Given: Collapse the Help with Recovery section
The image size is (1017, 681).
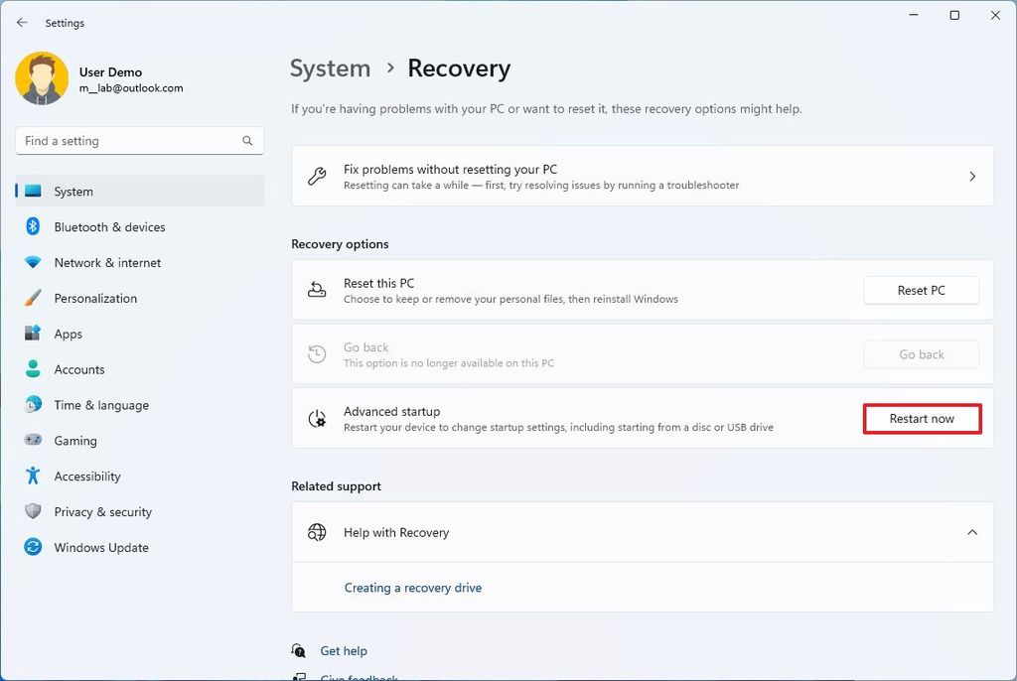Looking at the screenshot, I should (x=971, y=533).
